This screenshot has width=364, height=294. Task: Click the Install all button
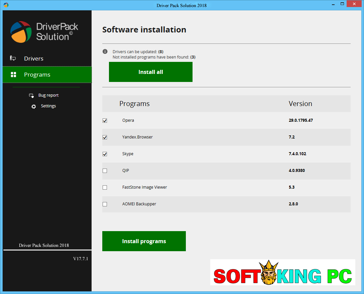(x=151, y=72)
